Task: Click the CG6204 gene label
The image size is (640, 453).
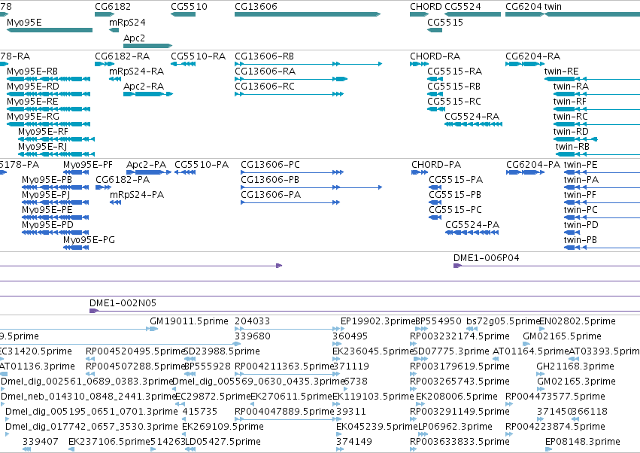Action: pos(523,7)
